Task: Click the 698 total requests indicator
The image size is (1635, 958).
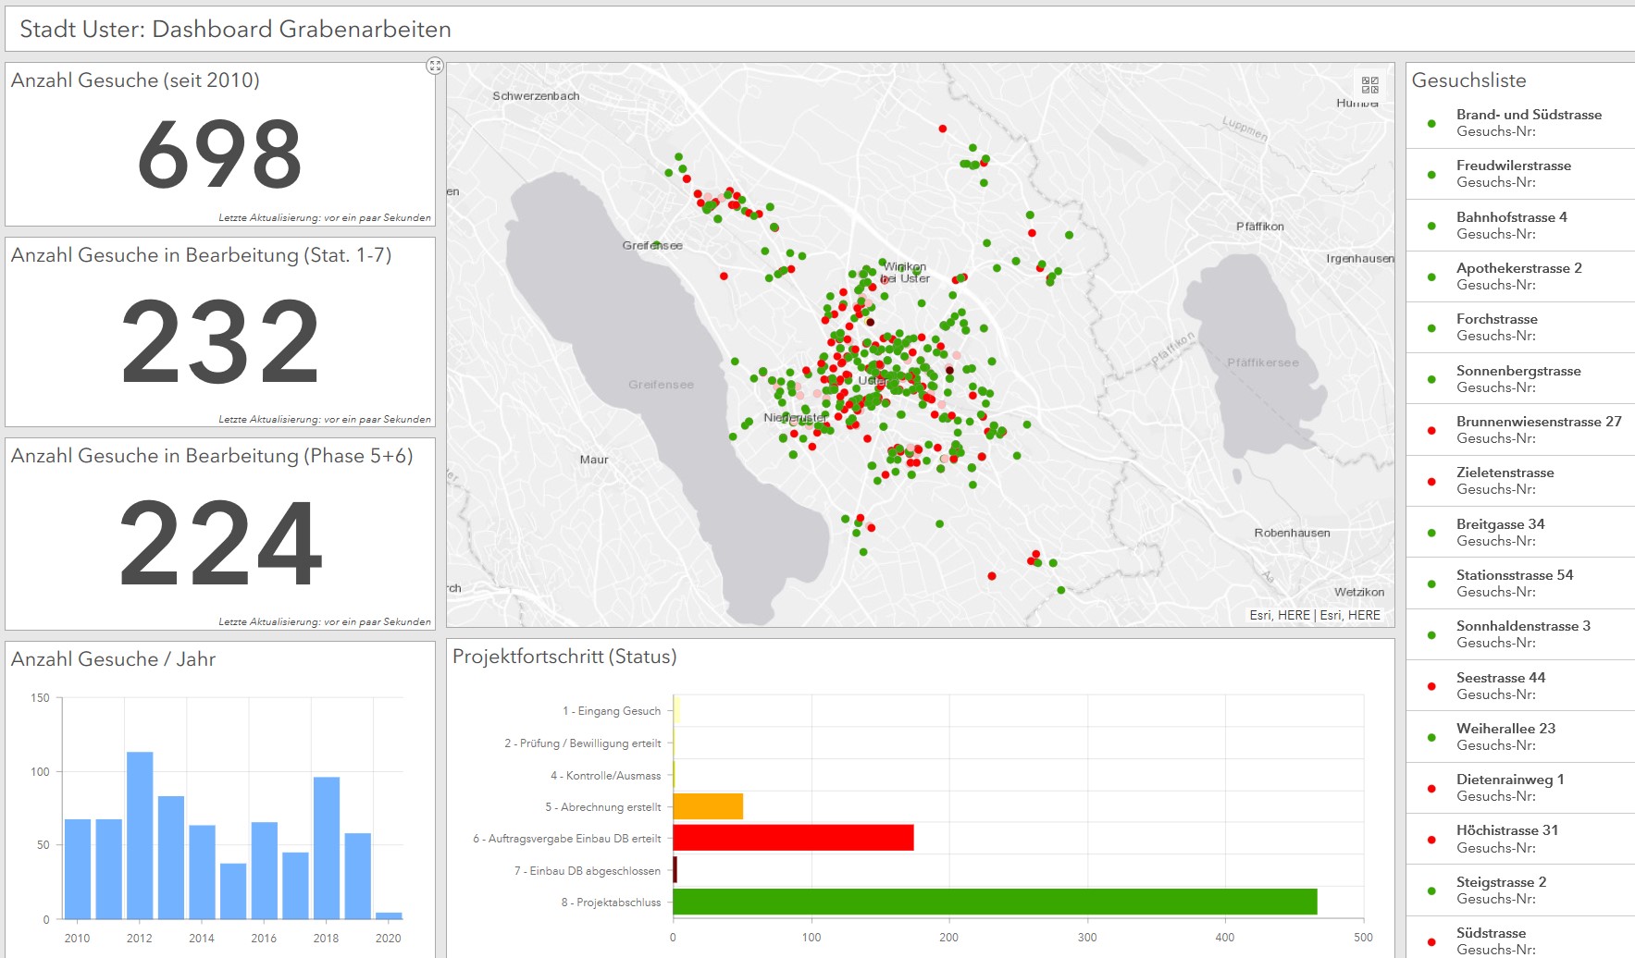Action: [220, 154]
